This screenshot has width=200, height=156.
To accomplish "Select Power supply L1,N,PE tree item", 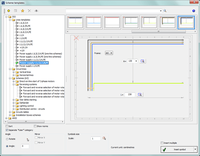I will click(30, 66).
